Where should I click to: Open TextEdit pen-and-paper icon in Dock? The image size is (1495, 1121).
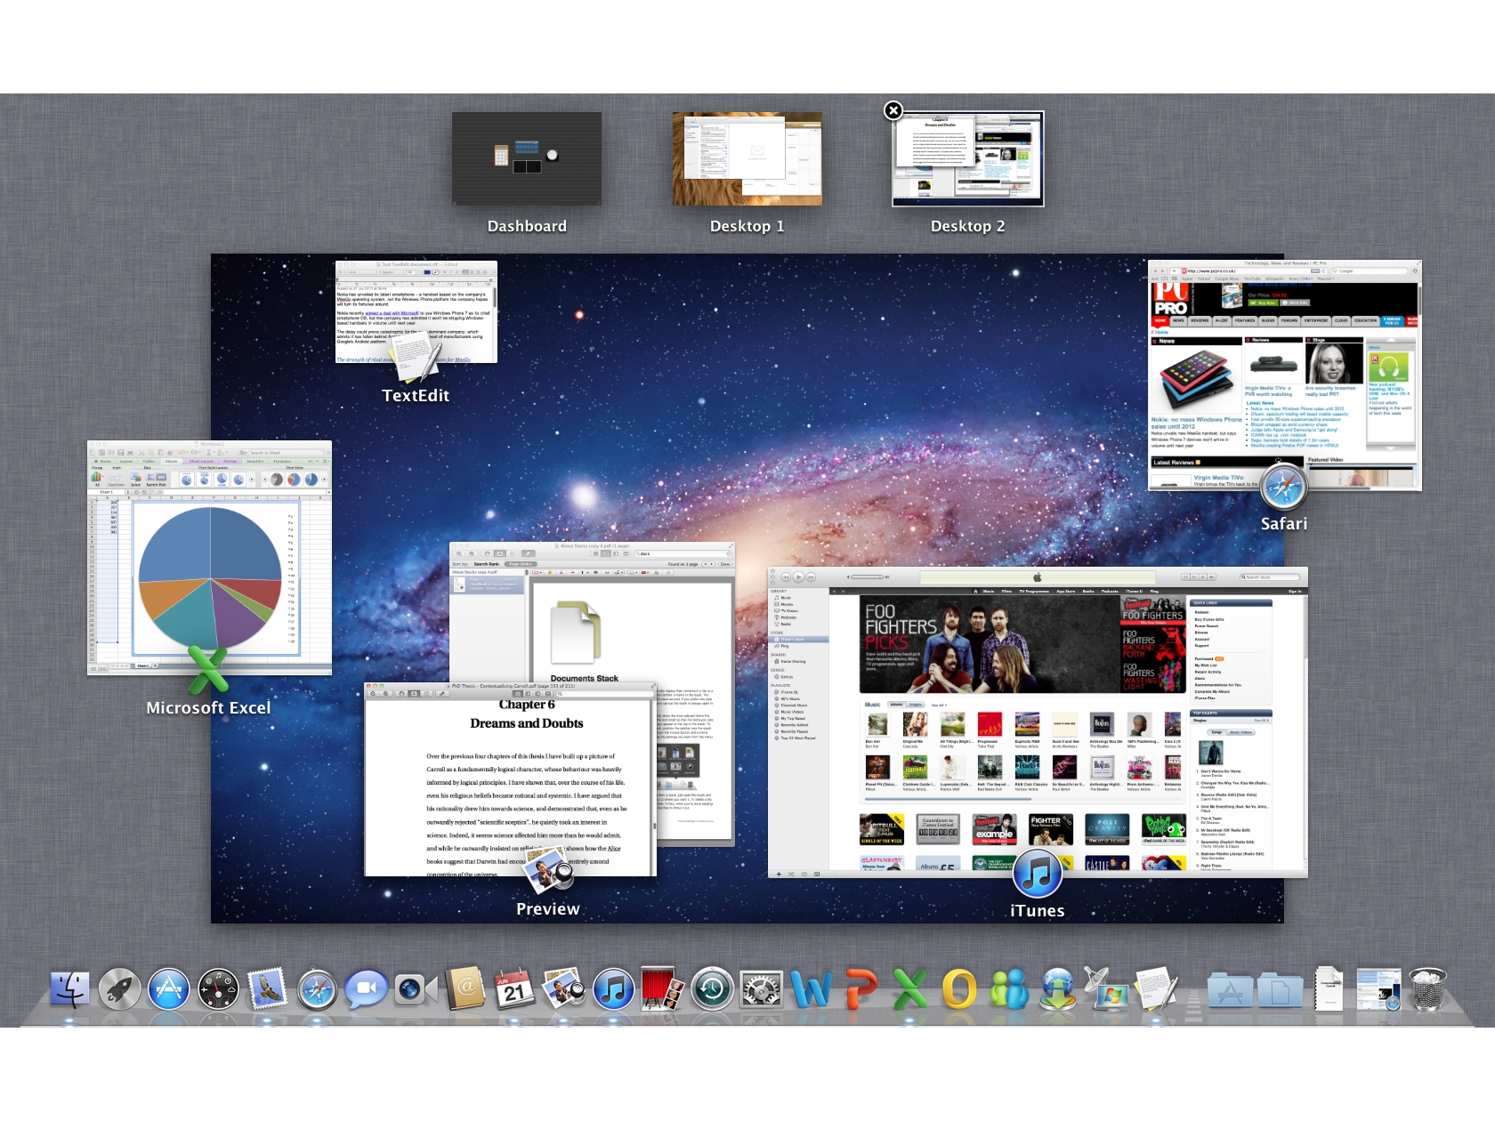[x=1157, y=989]
